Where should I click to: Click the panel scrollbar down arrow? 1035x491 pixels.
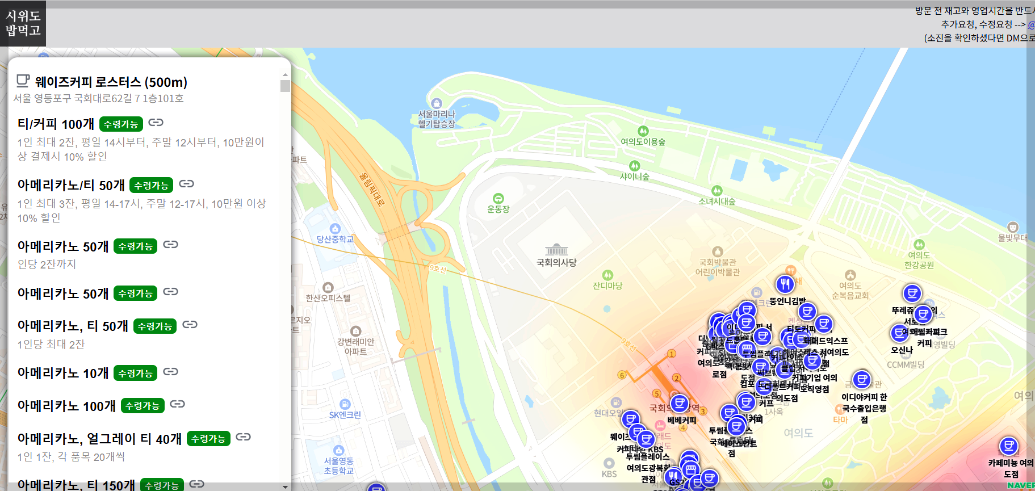285,486
